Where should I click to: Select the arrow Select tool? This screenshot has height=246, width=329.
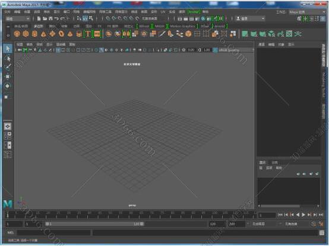click(8, 49)
